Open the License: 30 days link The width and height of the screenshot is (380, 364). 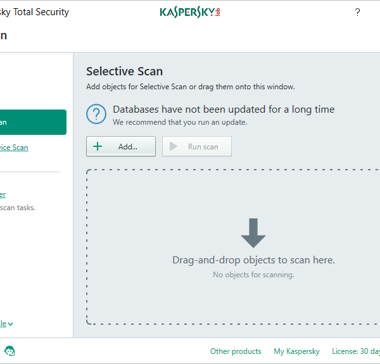tap(356, 351)
